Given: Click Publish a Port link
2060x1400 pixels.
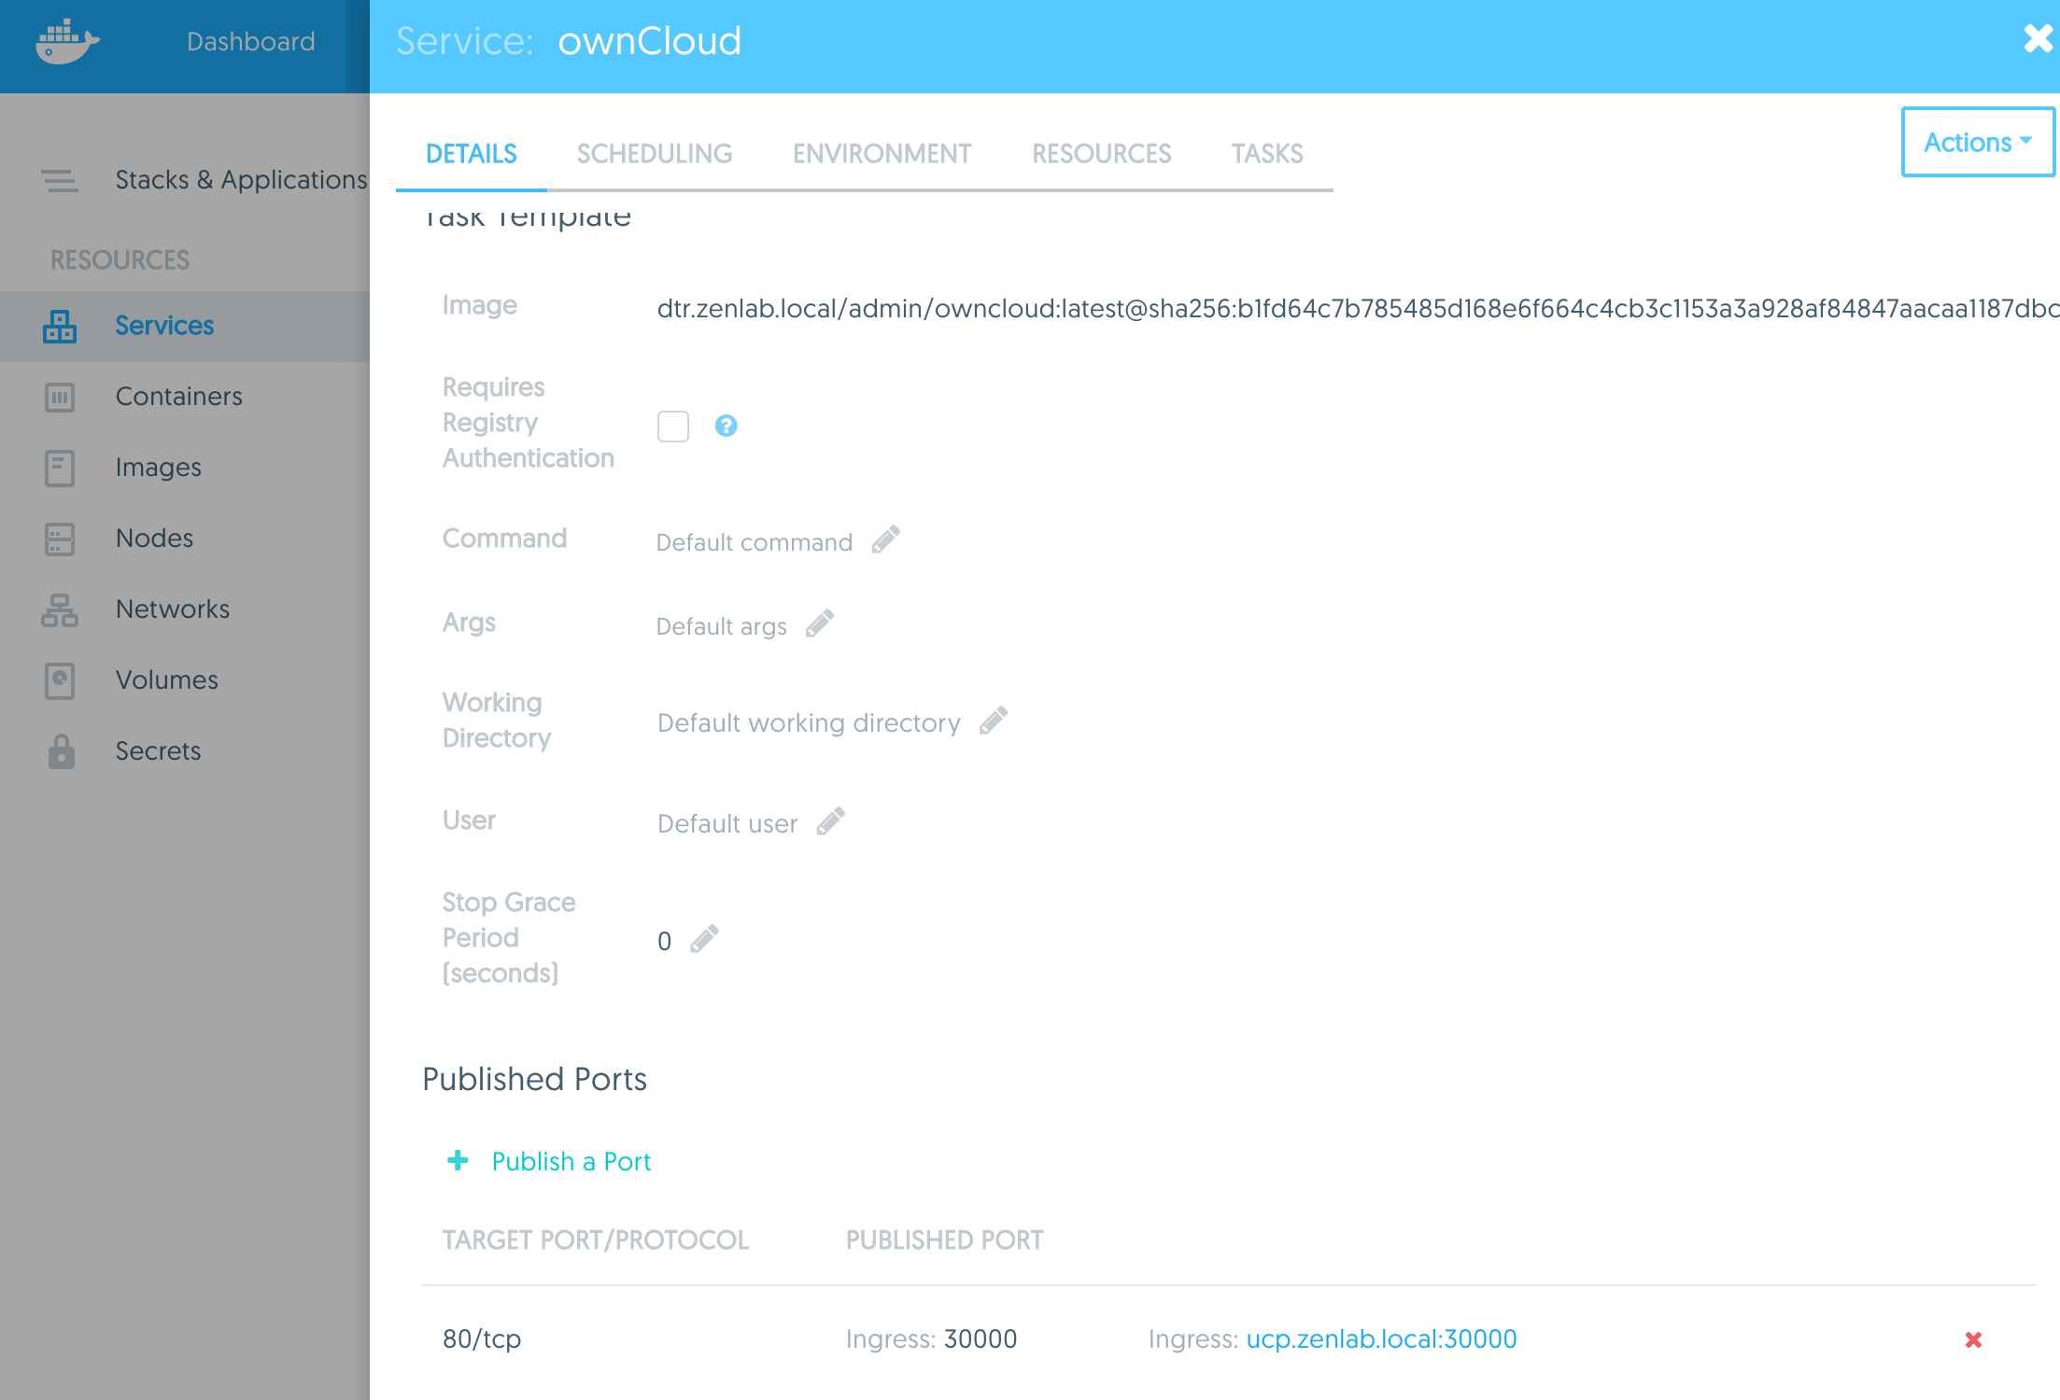Looking at the screenshot, I should (571, 1161).
